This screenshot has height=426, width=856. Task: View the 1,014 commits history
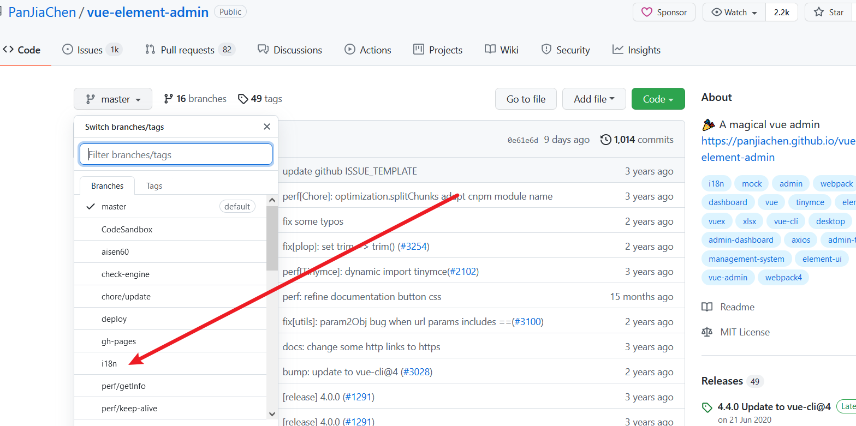pyautogui.click(x=637, y=140)
